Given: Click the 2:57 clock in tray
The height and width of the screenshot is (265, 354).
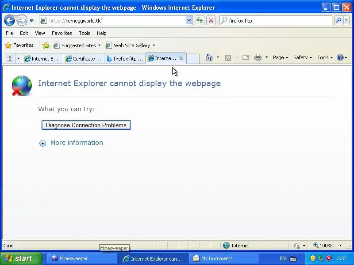Looking at the screenshot, I should 342,258.
